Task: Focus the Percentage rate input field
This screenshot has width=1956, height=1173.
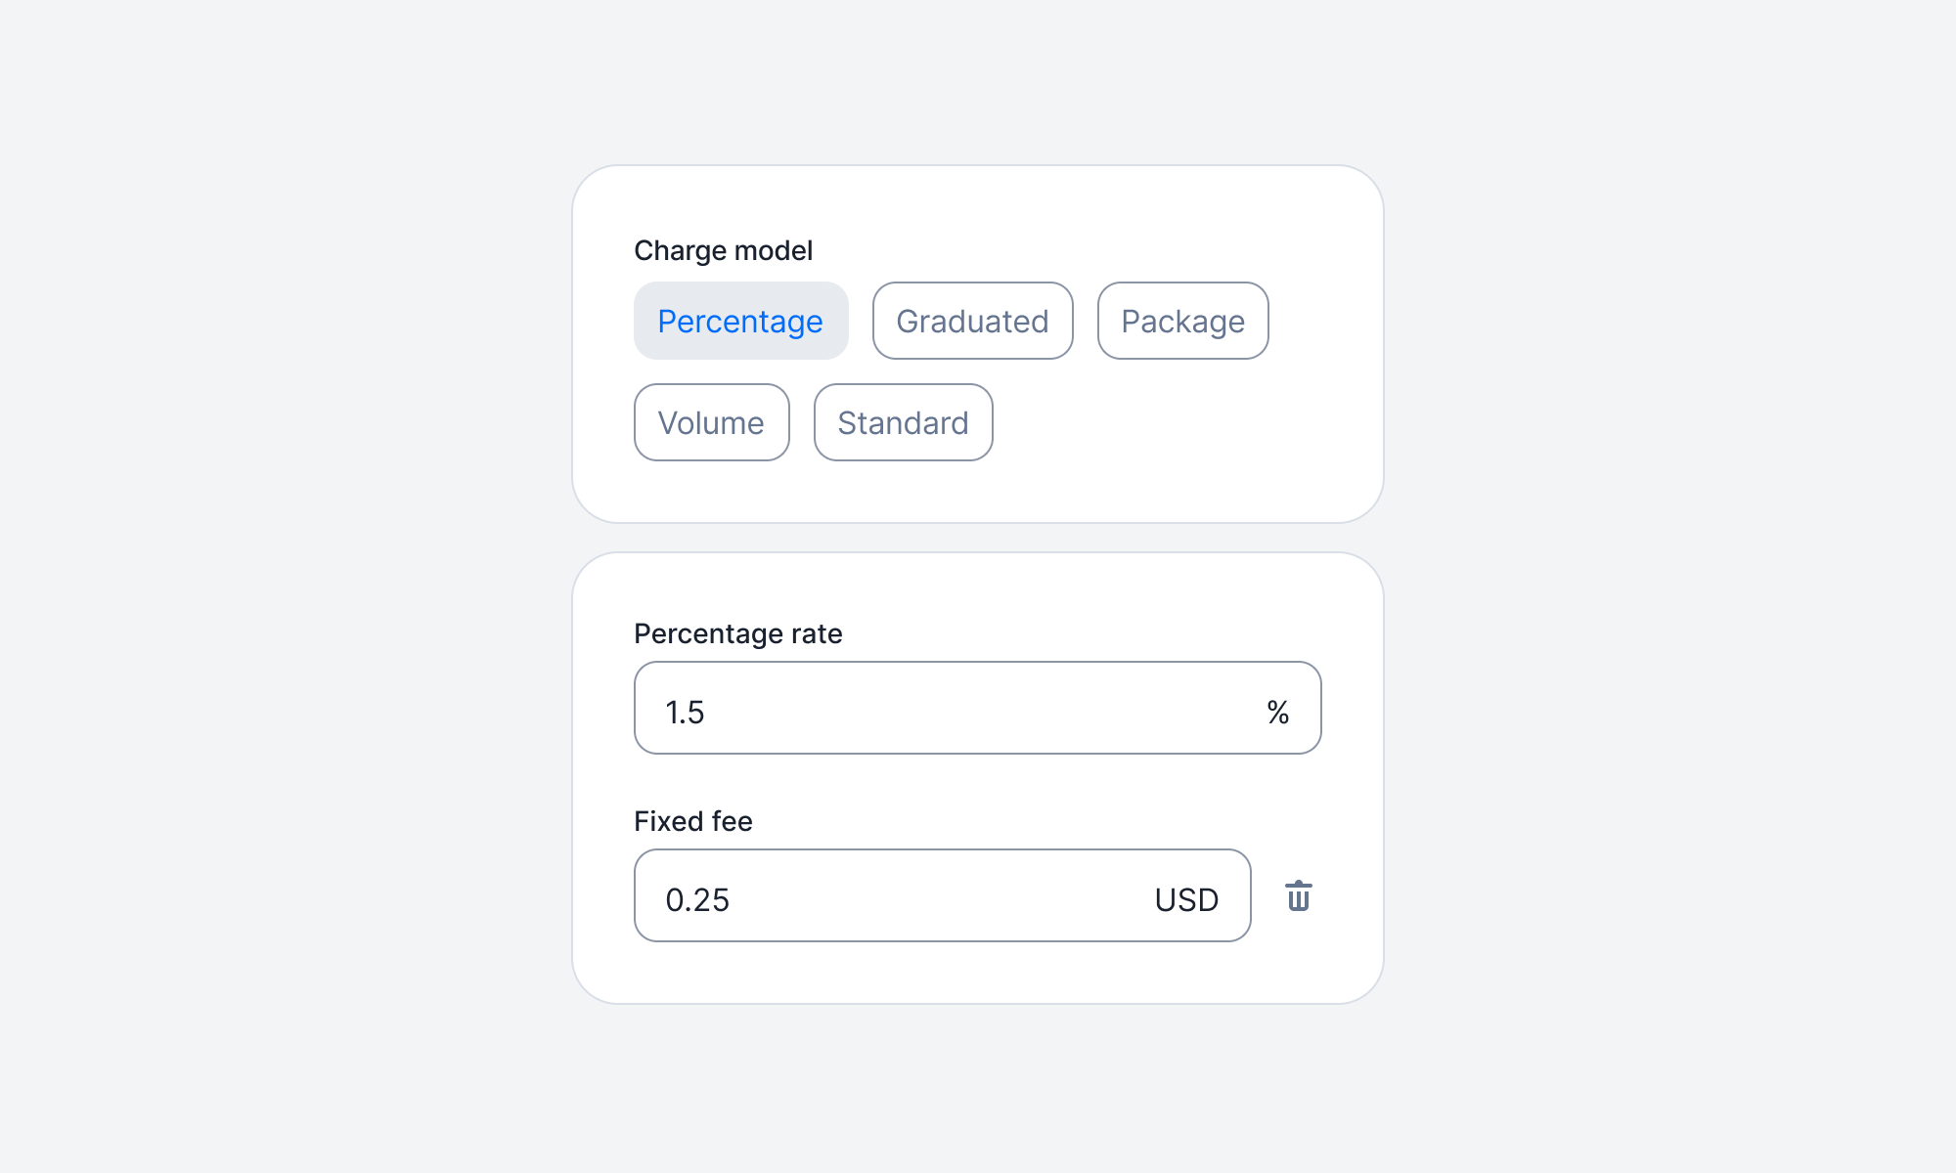Action: tap(958, 708)
